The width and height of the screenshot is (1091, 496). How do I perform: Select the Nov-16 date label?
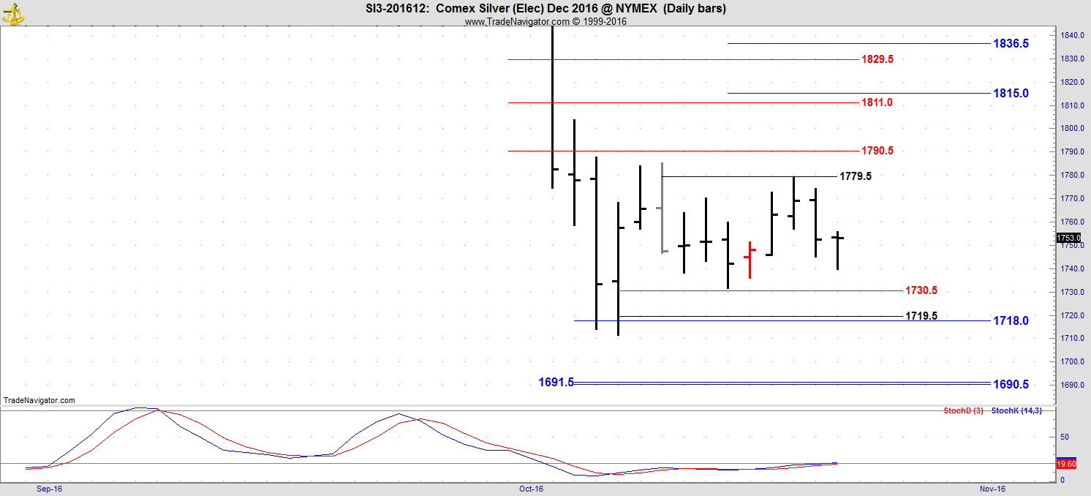[x=992, y=489]
